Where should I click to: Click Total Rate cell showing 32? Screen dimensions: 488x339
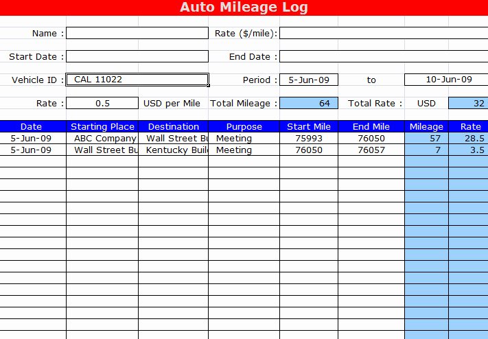(468, 103)
